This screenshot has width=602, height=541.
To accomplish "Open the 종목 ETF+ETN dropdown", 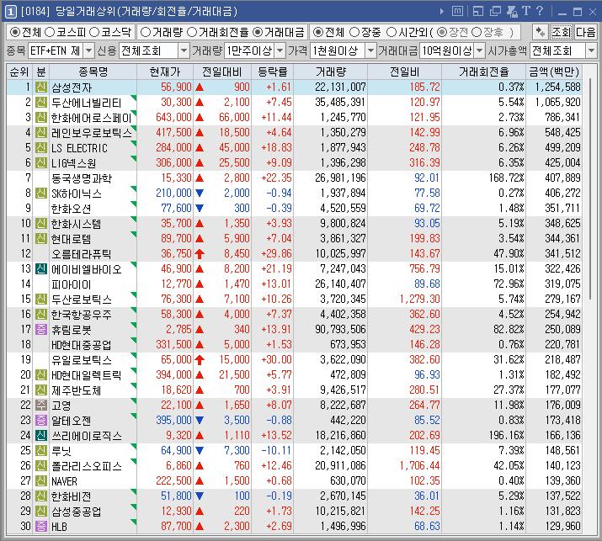I will (x=88, y=50).
